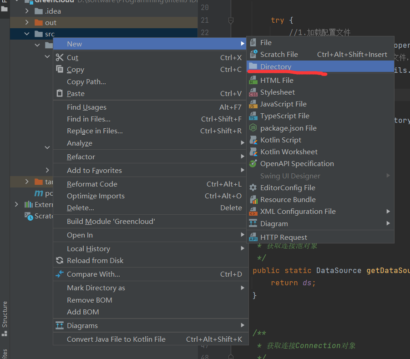Select the out folder row

point(104,22)
